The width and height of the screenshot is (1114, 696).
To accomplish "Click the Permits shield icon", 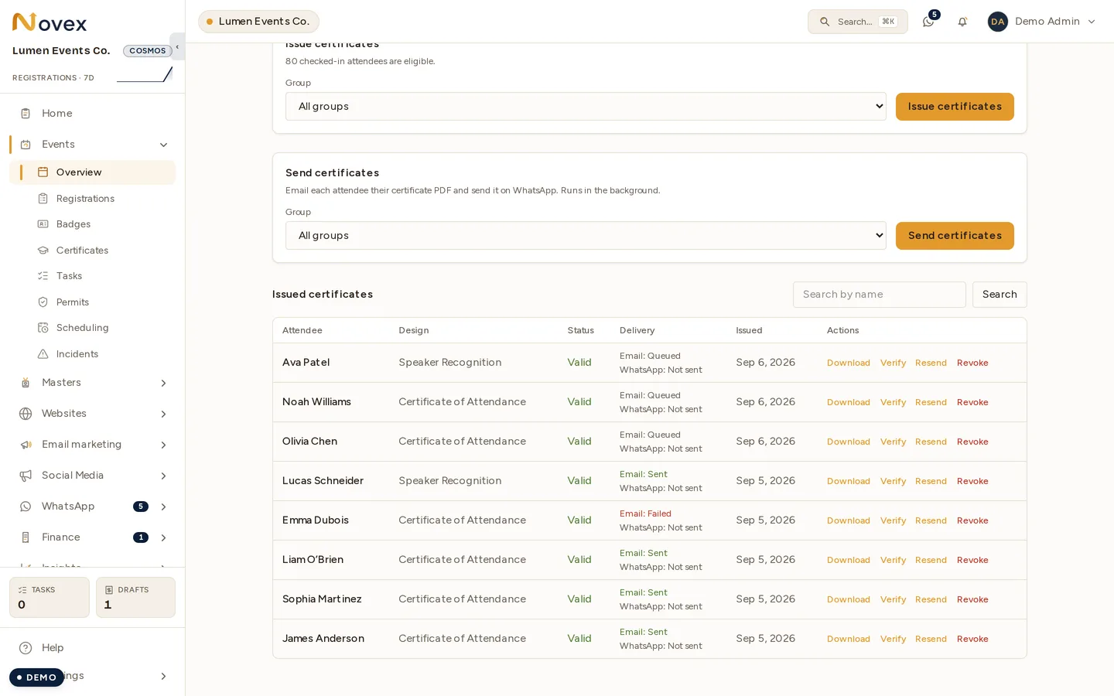I will click(43, 302).
